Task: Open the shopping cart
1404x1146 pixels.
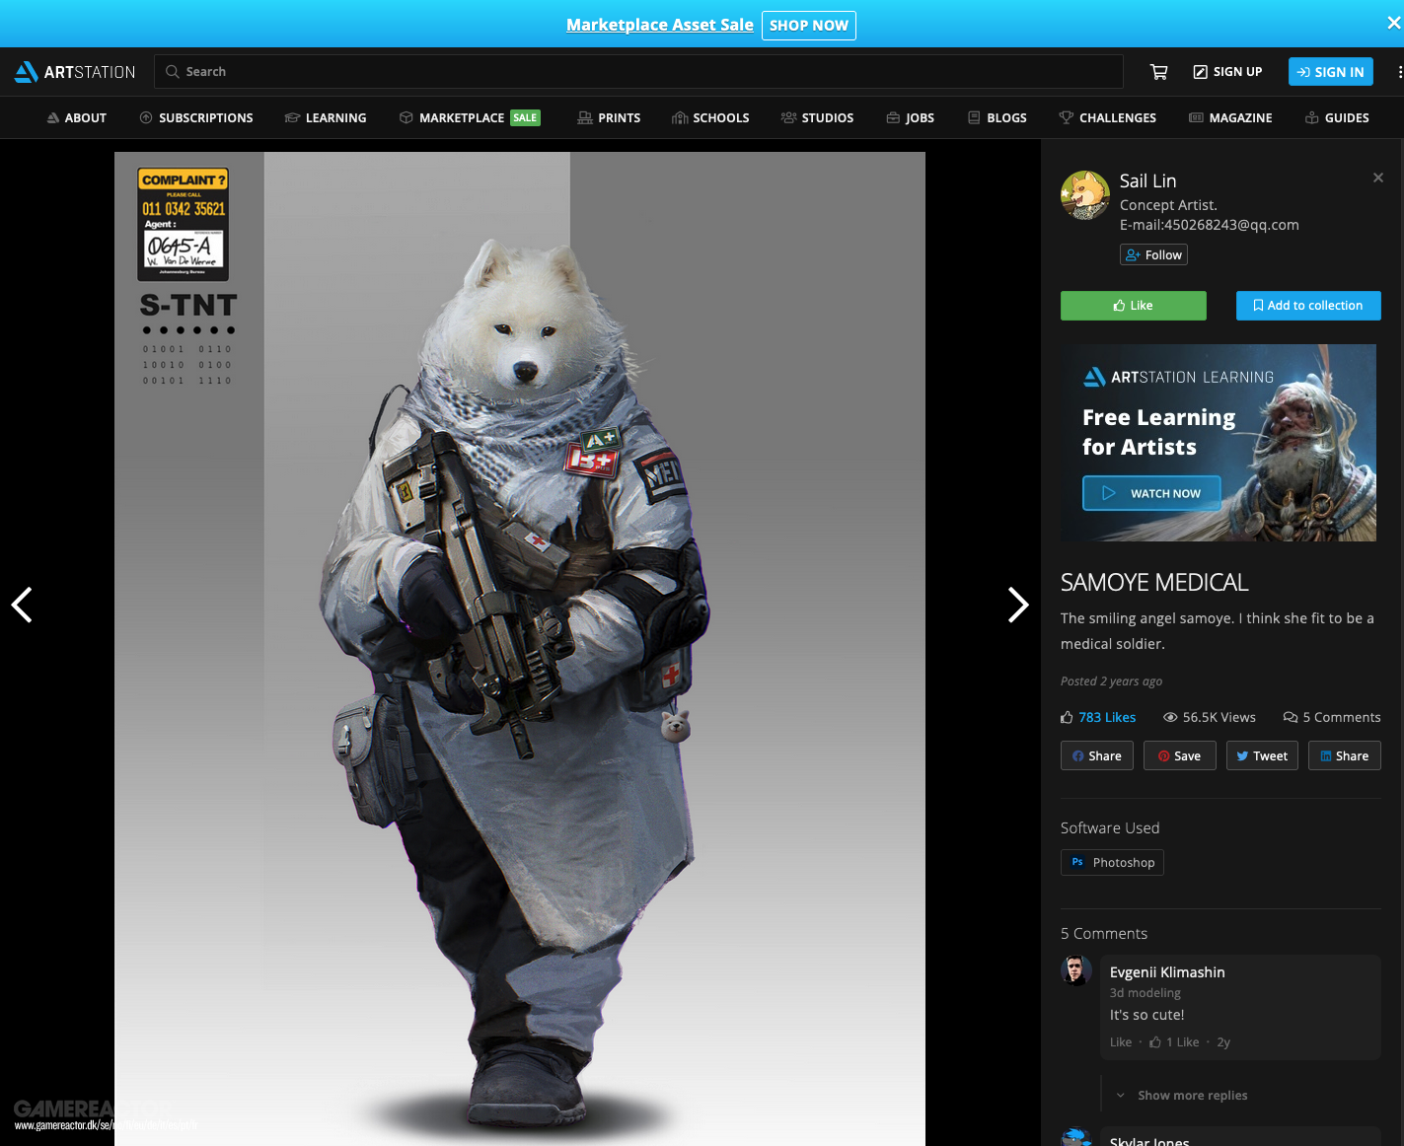Action: pyautogui.click(x=1158, y=71)
